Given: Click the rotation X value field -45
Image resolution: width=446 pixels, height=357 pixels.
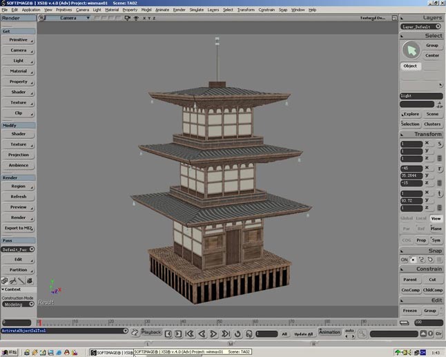Looking at the screenshot, I should click(x=411, y=168).
